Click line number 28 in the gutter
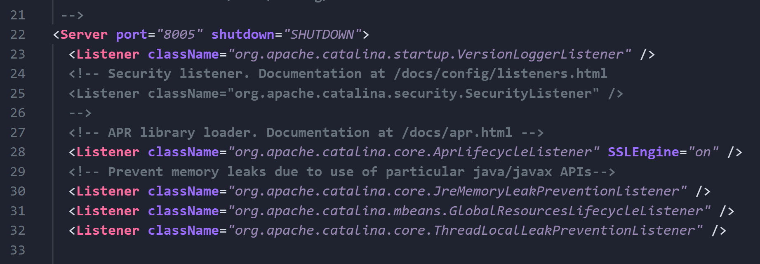Screen dimensions: 760x264 [18, 152]
